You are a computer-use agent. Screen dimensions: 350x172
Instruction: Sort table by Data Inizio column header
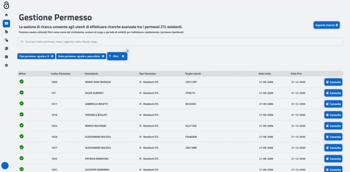[265, 74]
